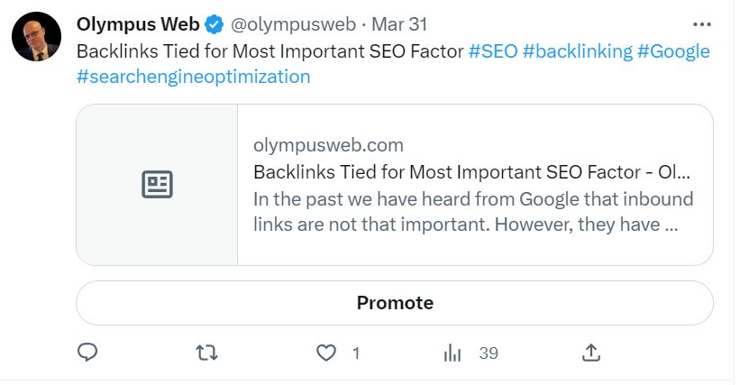This screenshot has width=740, height=385.
Task: Open the three-dot more options menu
Action: coord(701,24)
